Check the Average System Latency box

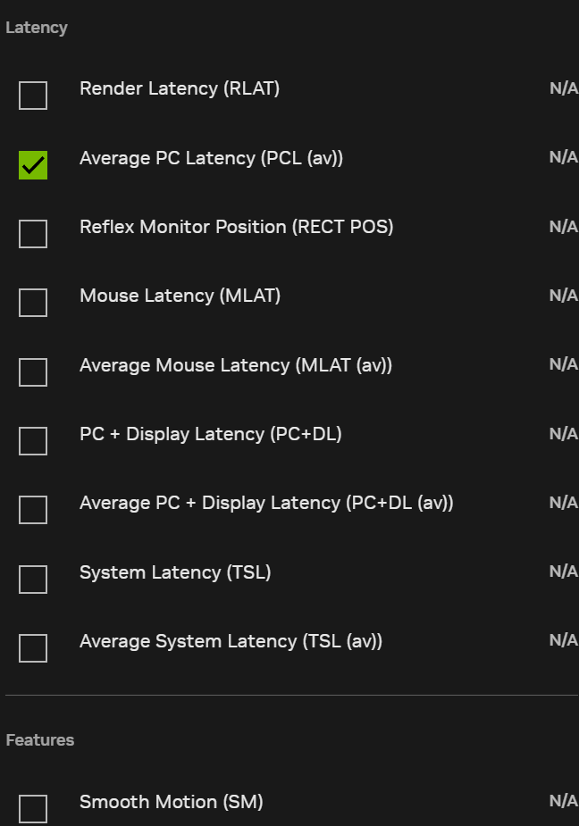pos(33,648)
